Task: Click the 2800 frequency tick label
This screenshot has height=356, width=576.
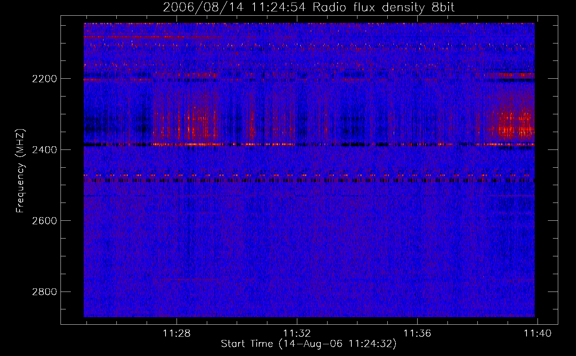Action: (x=44, y=292)
